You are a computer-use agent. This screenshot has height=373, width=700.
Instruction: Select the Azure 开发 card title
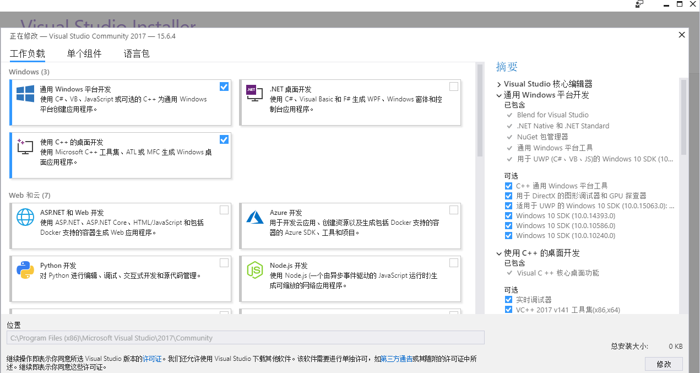[x=286, y=213]
